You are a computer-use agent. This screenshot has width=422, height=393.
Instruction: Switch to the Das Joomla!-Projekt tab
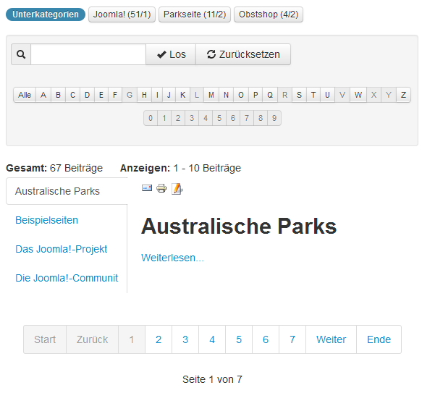[61, 249]
